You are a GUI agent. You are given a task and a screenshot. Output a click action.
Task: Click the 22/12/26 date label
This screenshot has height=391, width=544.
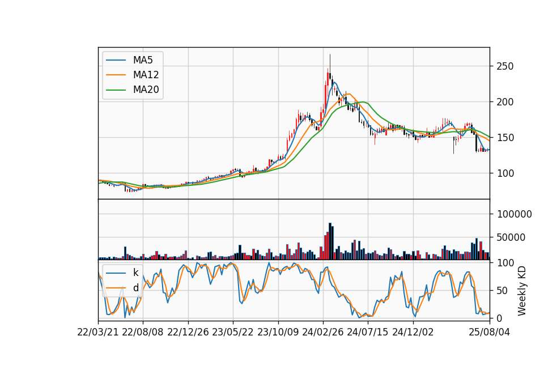coord(188,332)
